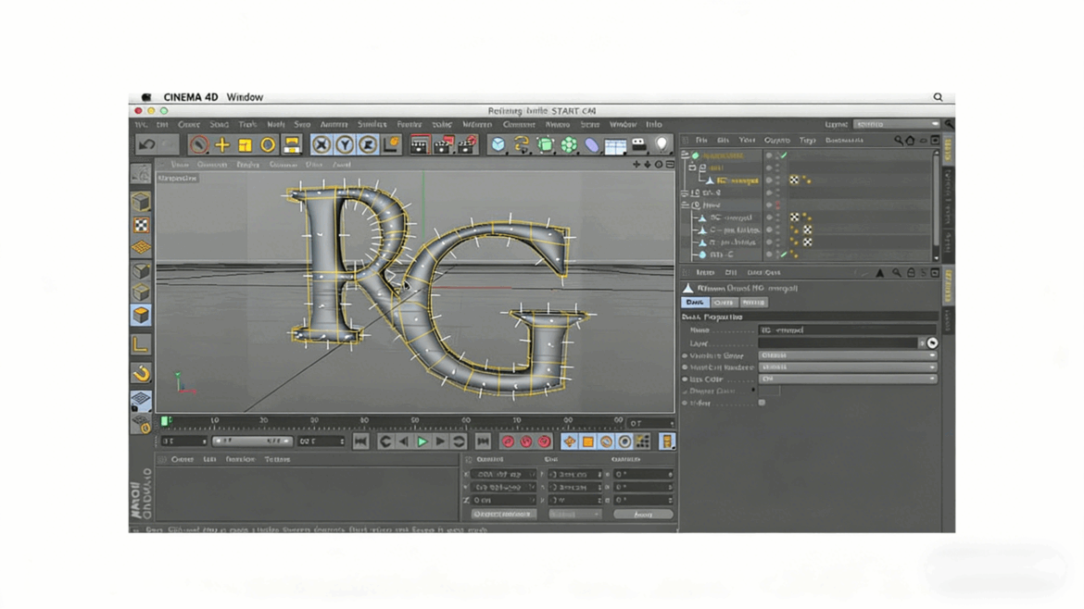Select the Undo arrow in the toolbar
Screen dimensions: 1084x609
(145, 143)
